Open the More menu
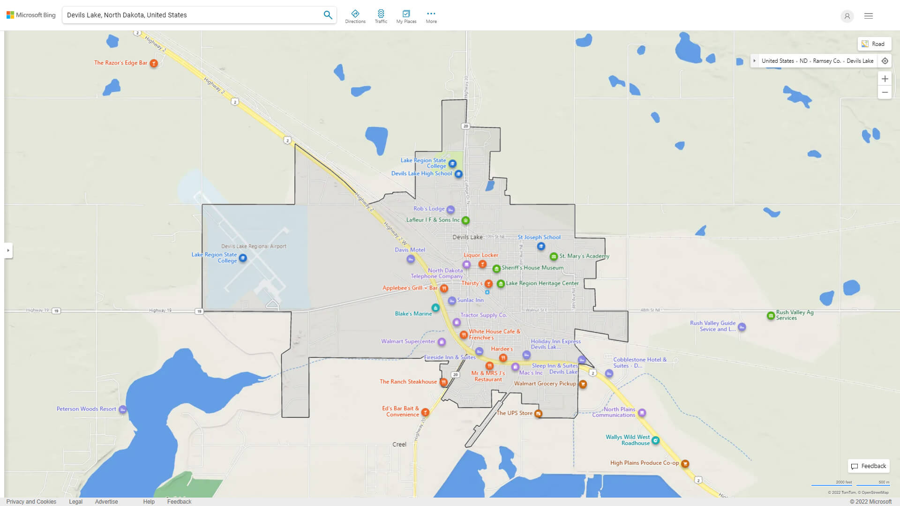Viewport: 900px width, 506px height. tap(431, 16)
